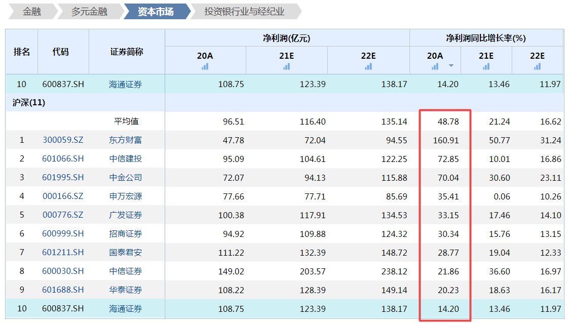
Task: Open 广发证券 security name link
Action: coord(126,215)
